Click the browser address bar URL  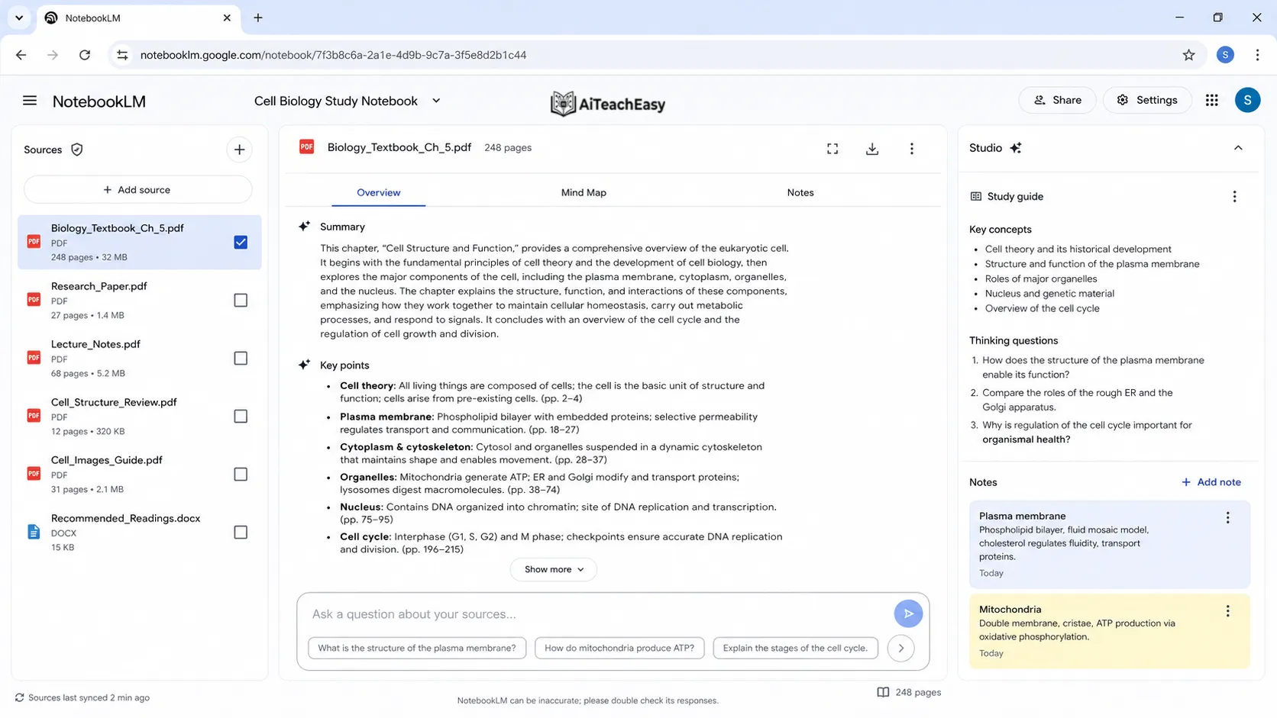333,55
